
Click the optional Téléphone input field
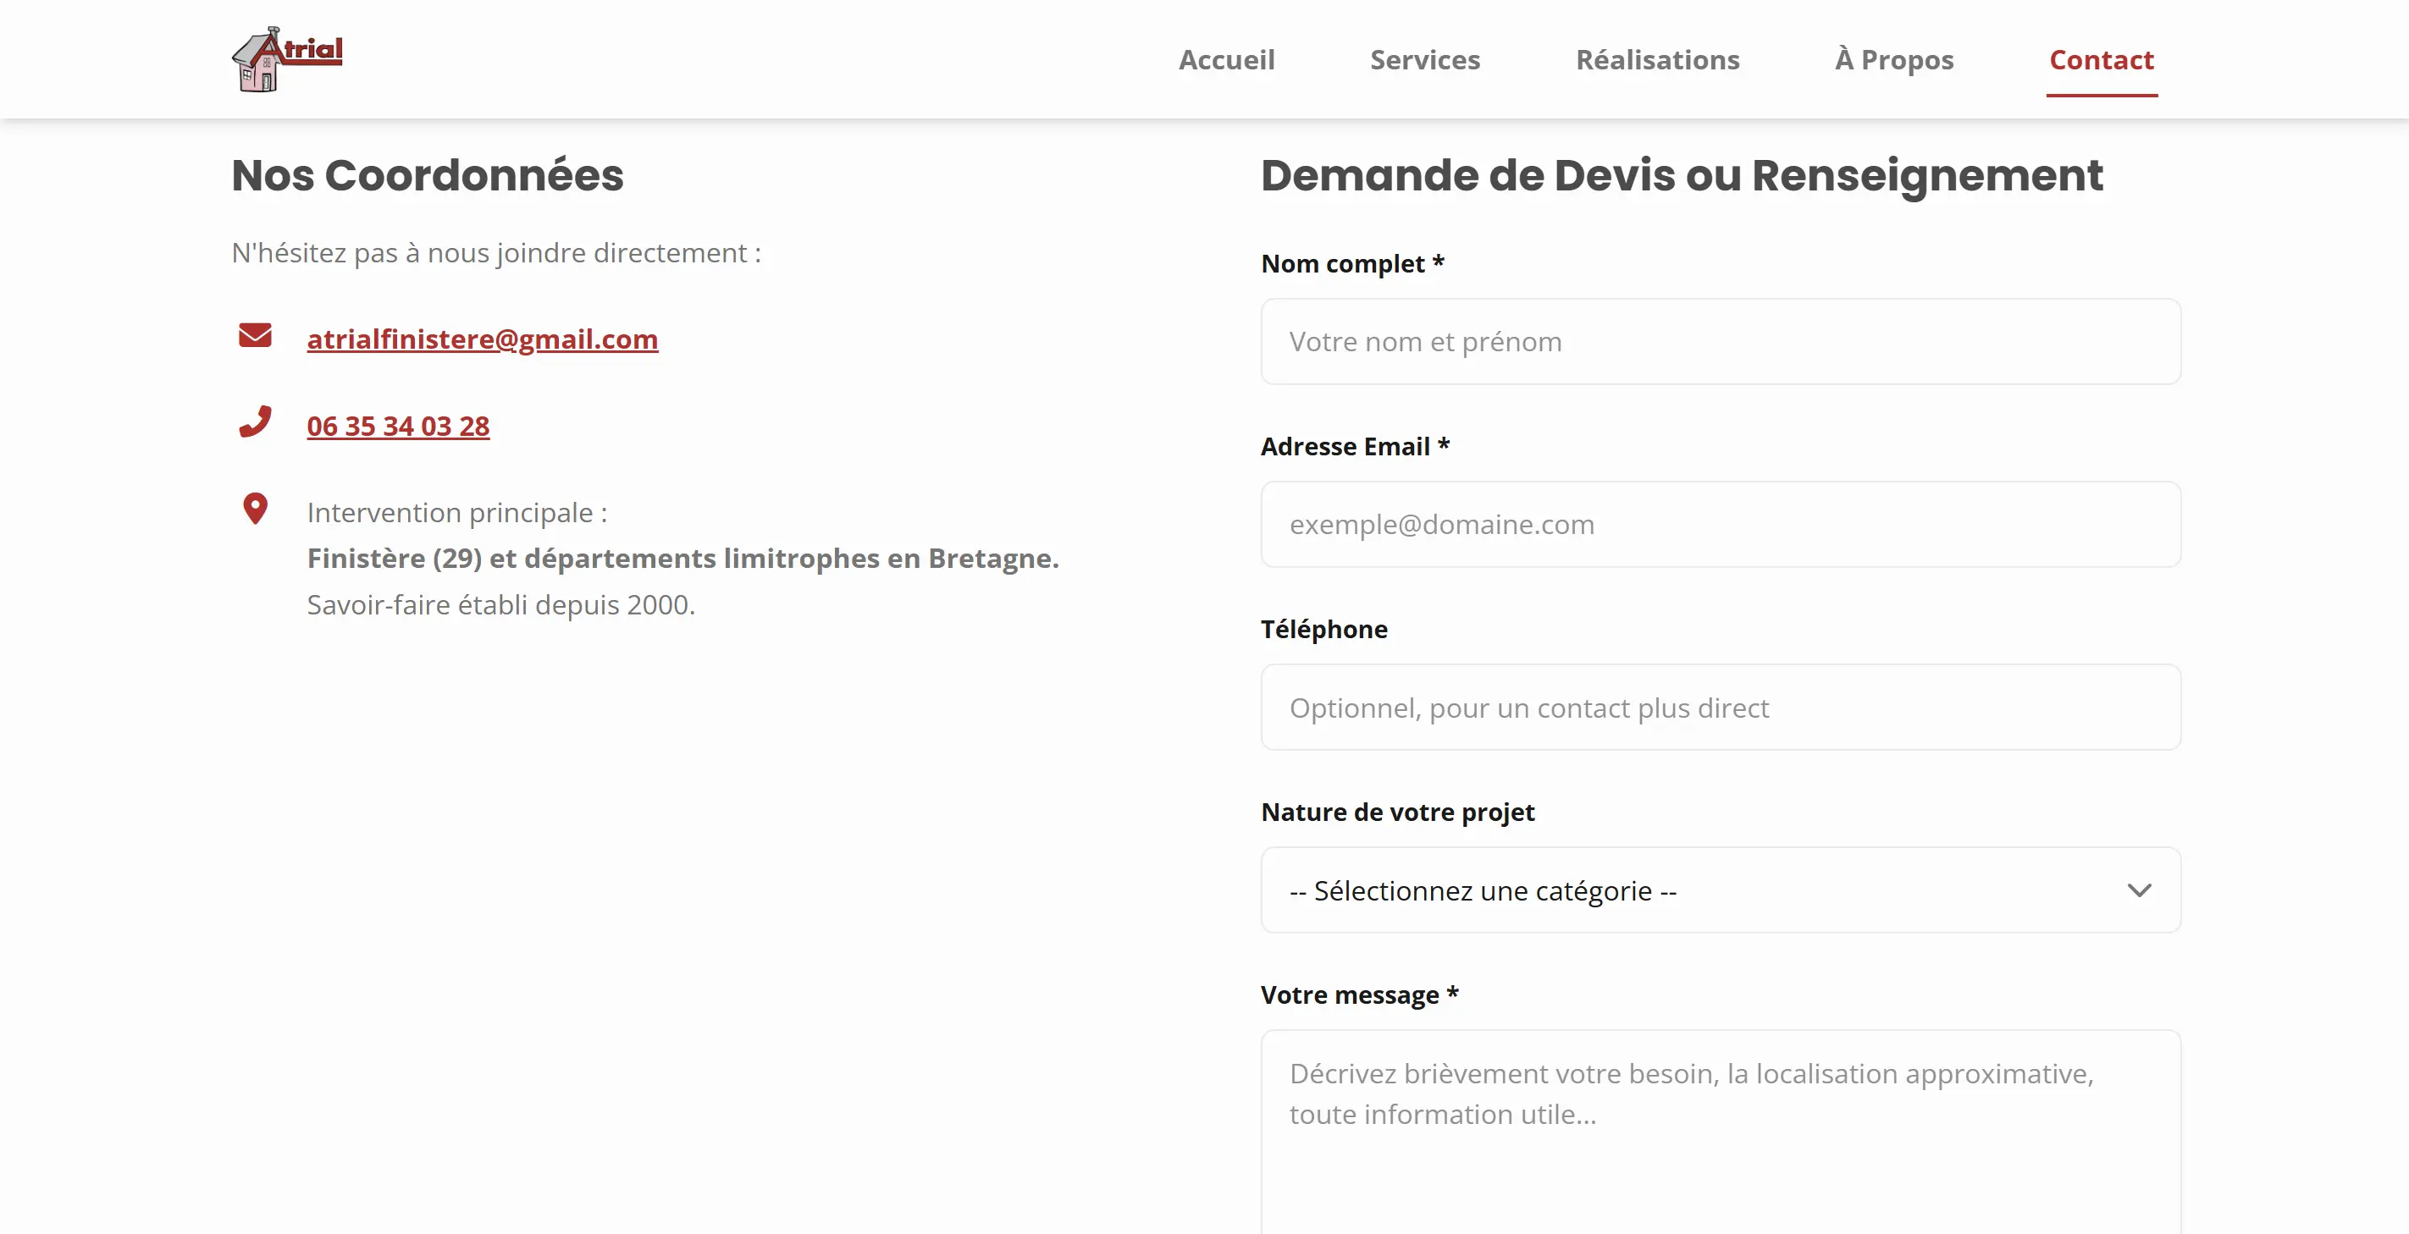tap(1721, 708)
